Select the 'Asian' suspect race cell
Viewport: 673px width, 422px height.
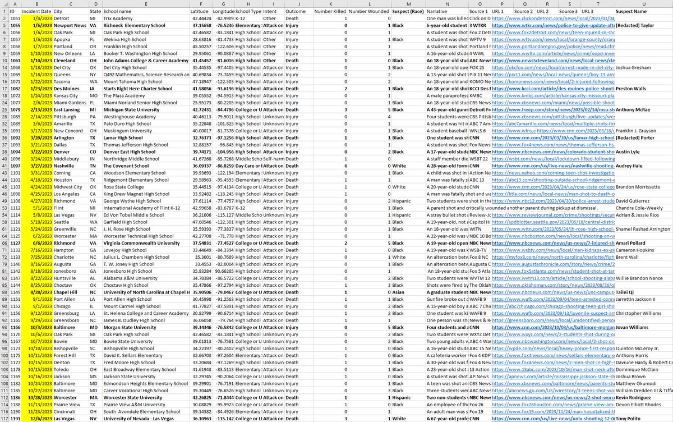[408, 292]
